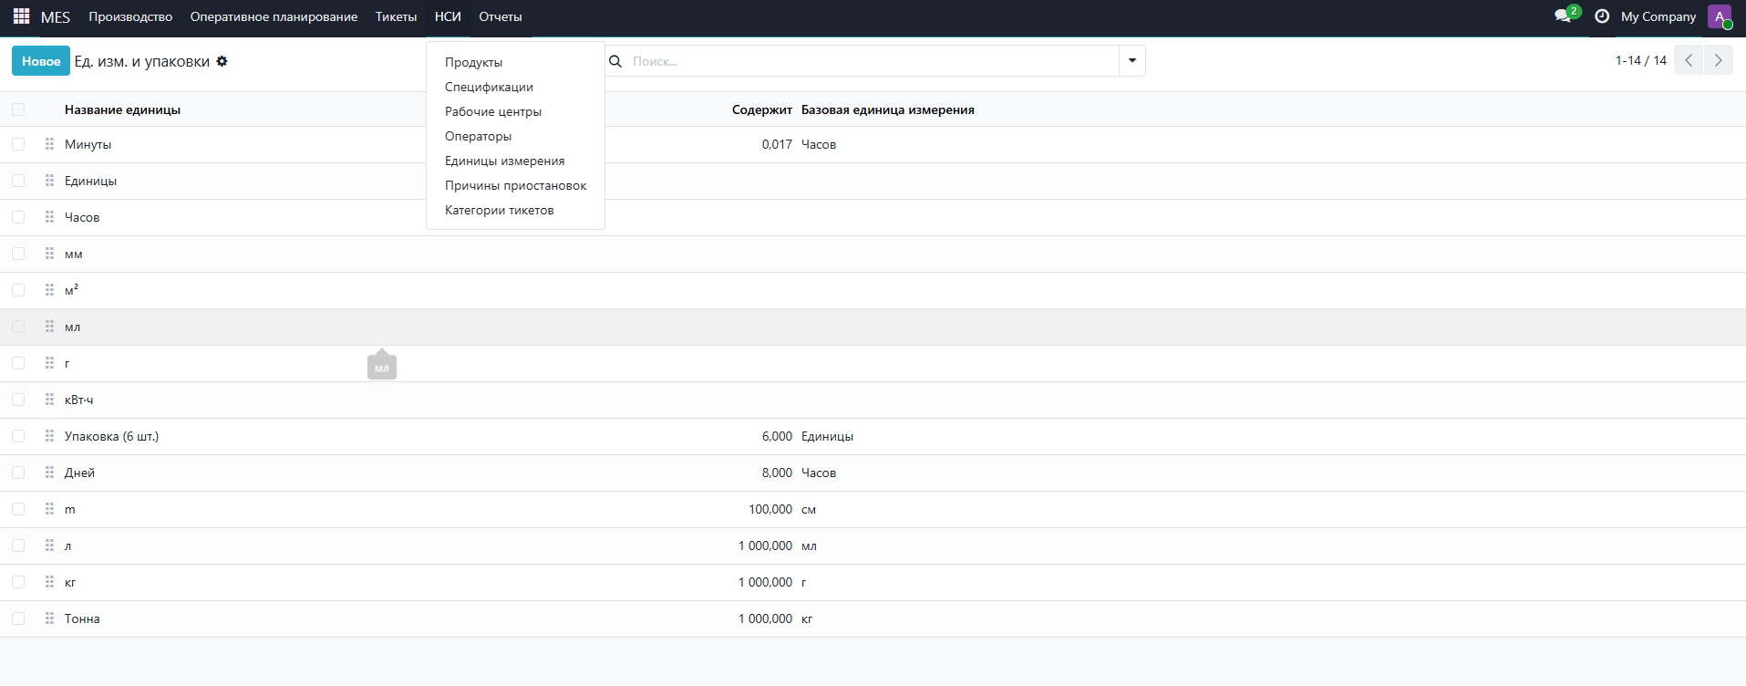Grab the drag handle of м² row

(49, 290)
